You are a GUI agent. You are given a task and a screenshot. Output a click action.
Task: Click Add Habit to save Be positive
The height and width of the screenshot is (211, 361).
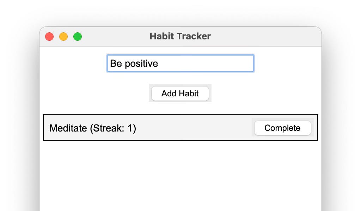point(180,93)
